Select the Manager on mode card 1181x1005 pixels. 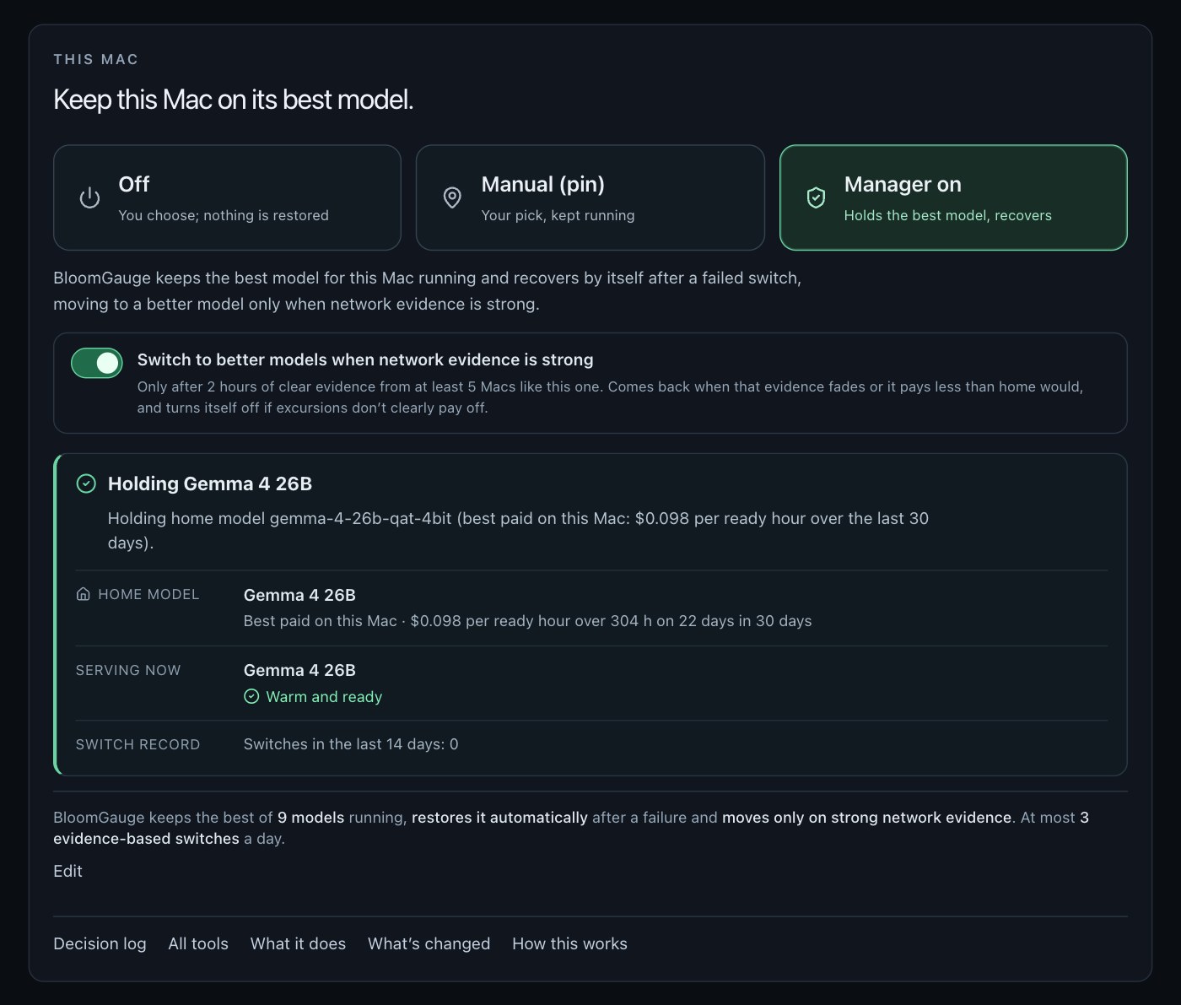[x=953, y=197]
